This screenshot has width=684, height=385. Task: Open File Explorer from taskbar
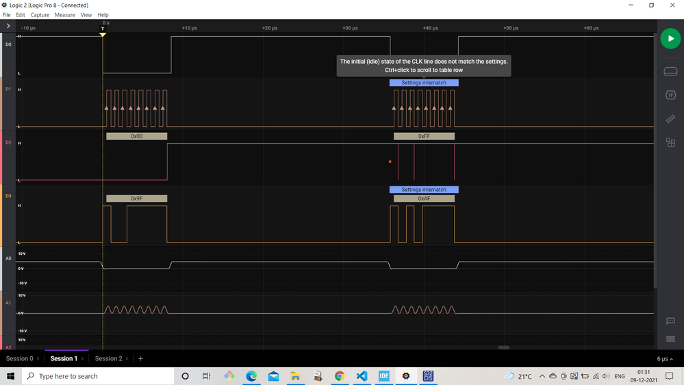click(295, 376)
